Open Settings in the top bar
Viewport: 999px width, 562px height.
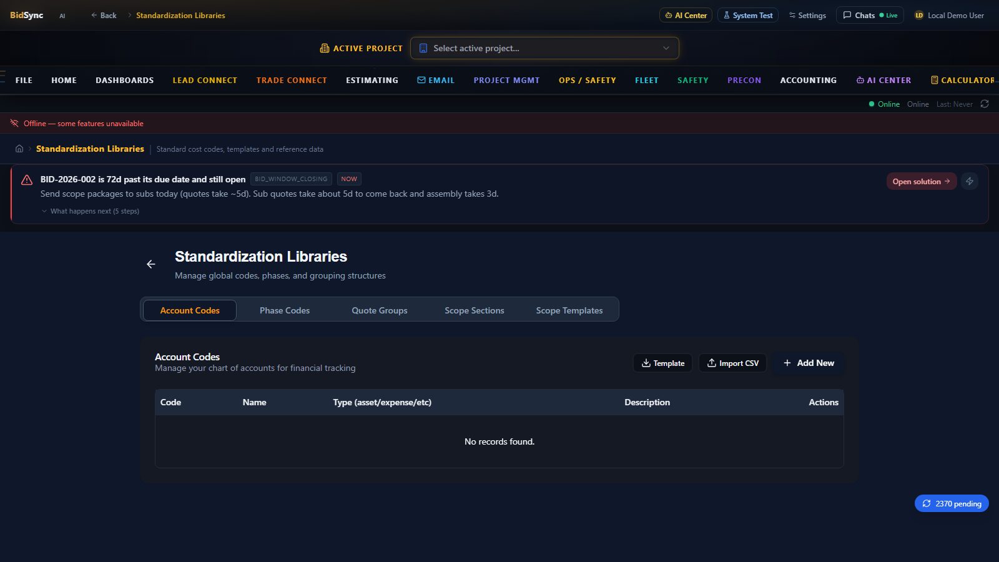click(807, 15)
